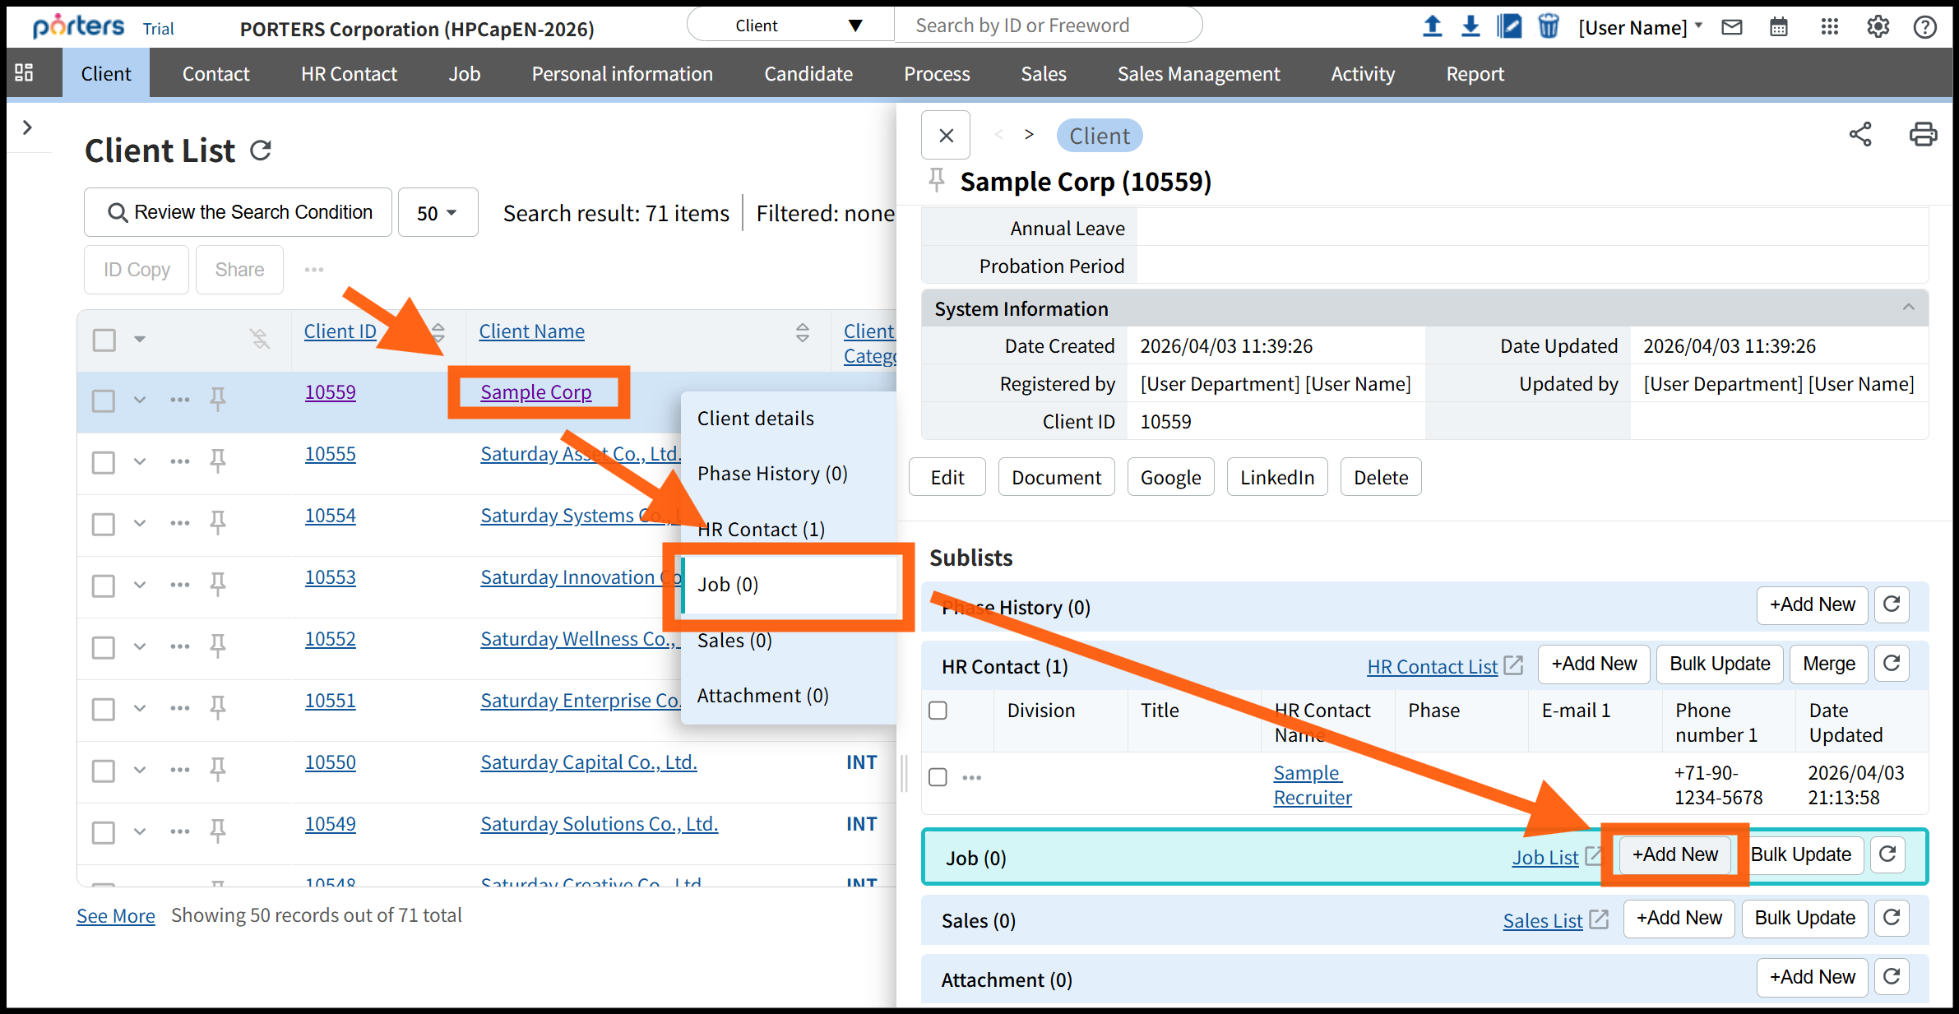Click the share icon in client panel
This screenshot has height=1014, width=1959.
click(1860, 134)
